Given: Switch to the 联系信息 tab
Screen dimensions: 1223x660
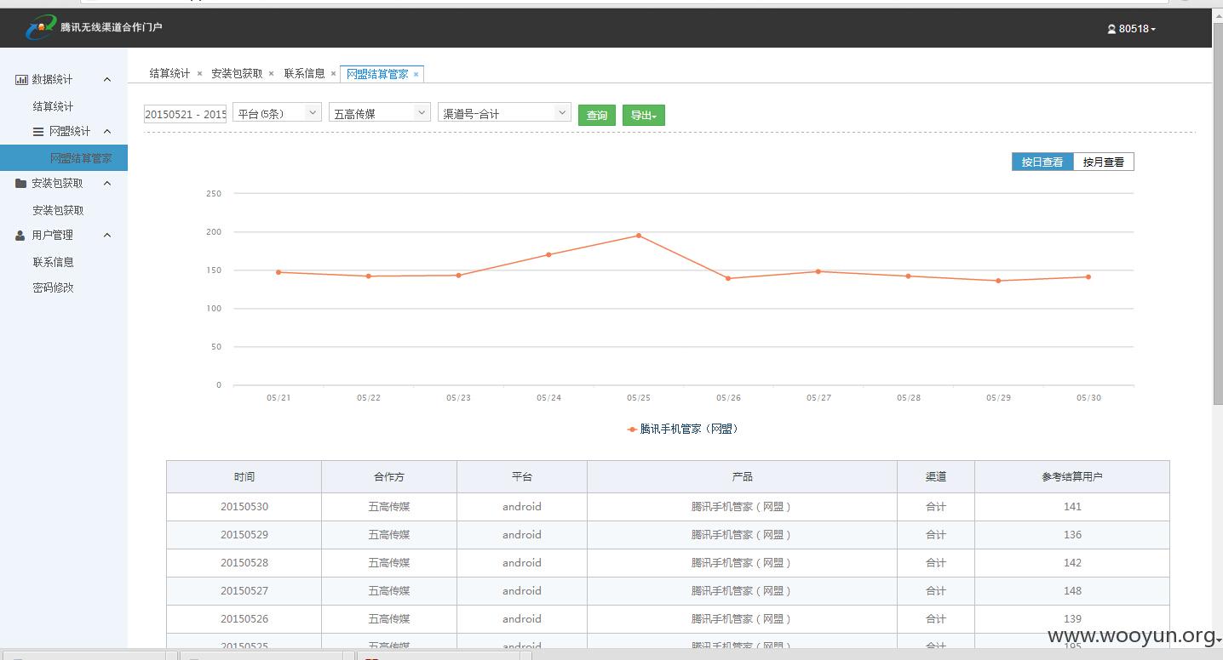Looking at the screenshot, I should tap(304, 74).
